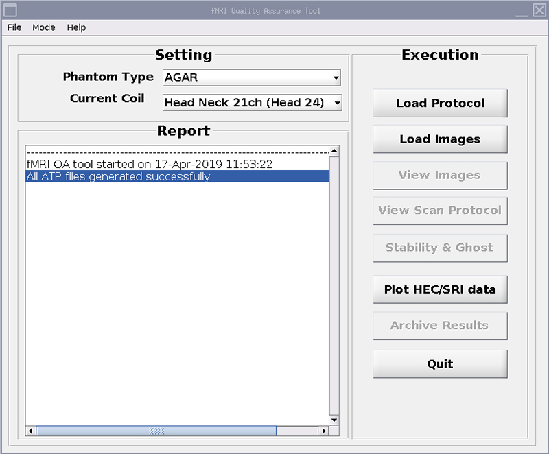
Task: Open the Current Coil dropdown
Action: coord(336,103)
